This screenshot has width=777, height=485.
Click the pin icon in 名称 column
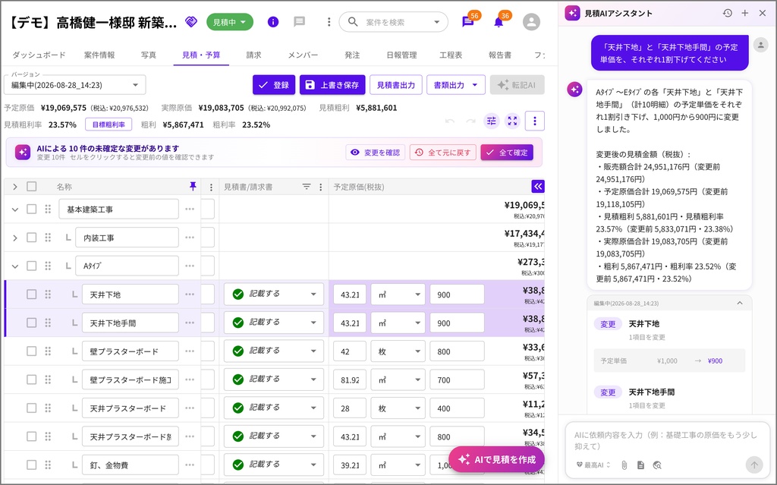click(x=193, y=187)
